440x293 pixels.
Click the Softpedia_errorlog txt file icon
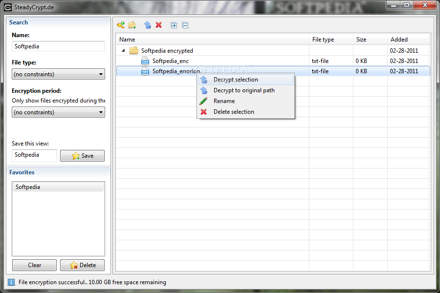[x=145, y=71]
